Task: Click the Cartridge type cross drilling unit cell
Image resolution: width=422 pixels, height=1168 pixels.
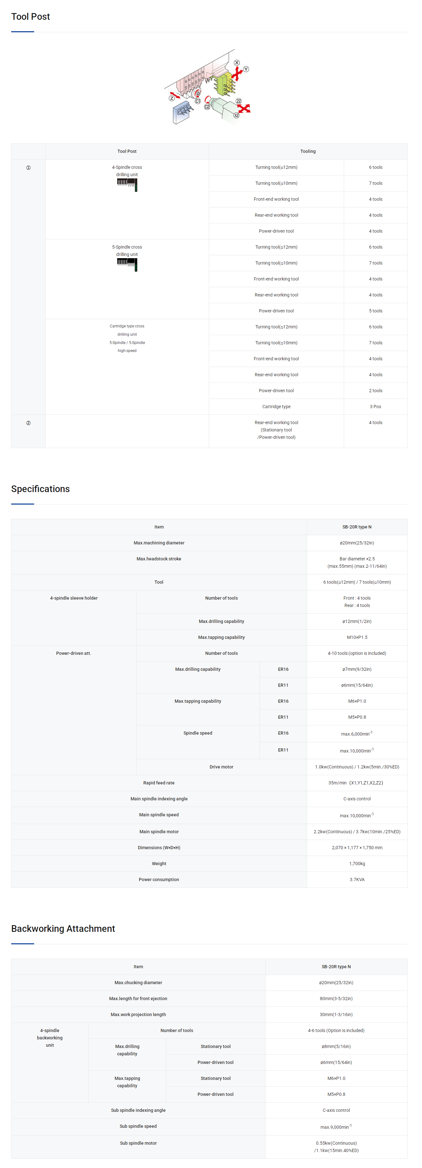Action: 127,338
